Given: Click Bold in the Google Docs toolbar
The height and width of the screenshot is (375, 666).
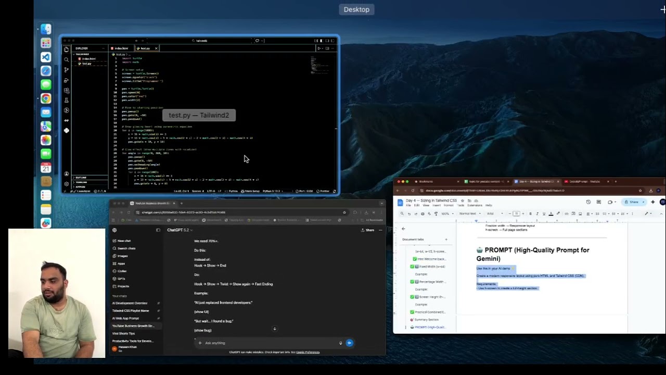Looking at the screenshot, I should (x=530, y=214).
